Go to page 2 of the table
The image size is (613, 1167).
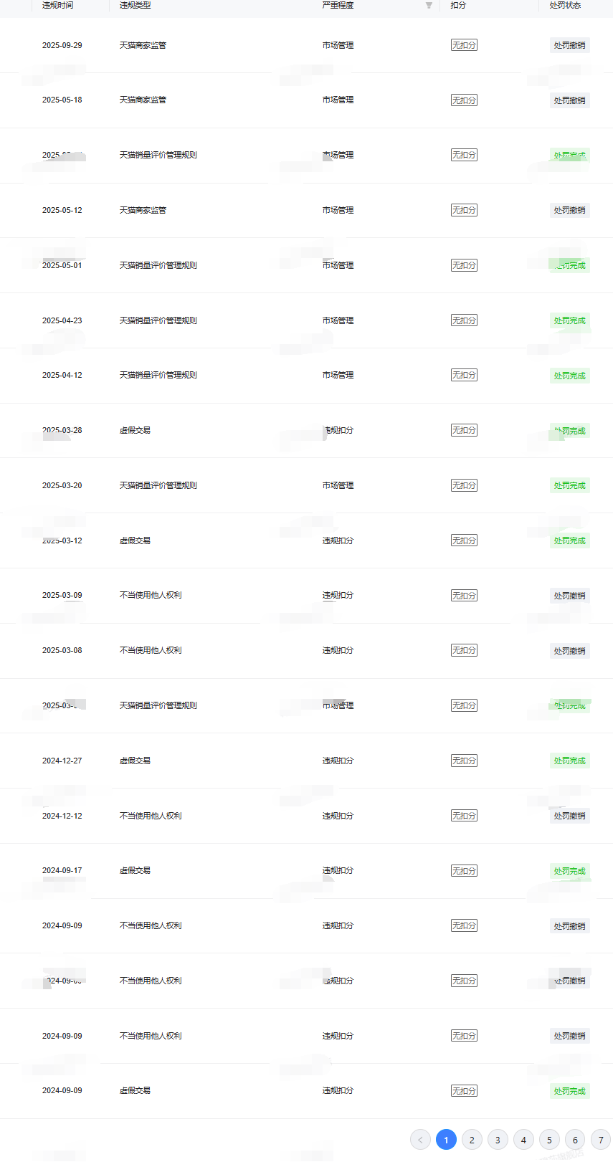(x=472, y=1140)
